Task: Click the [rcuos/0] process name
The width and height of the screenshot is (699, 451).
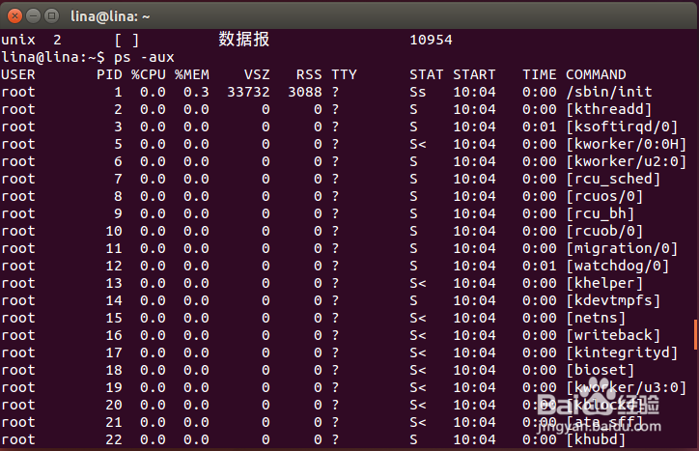Action: tap(604, 196)
